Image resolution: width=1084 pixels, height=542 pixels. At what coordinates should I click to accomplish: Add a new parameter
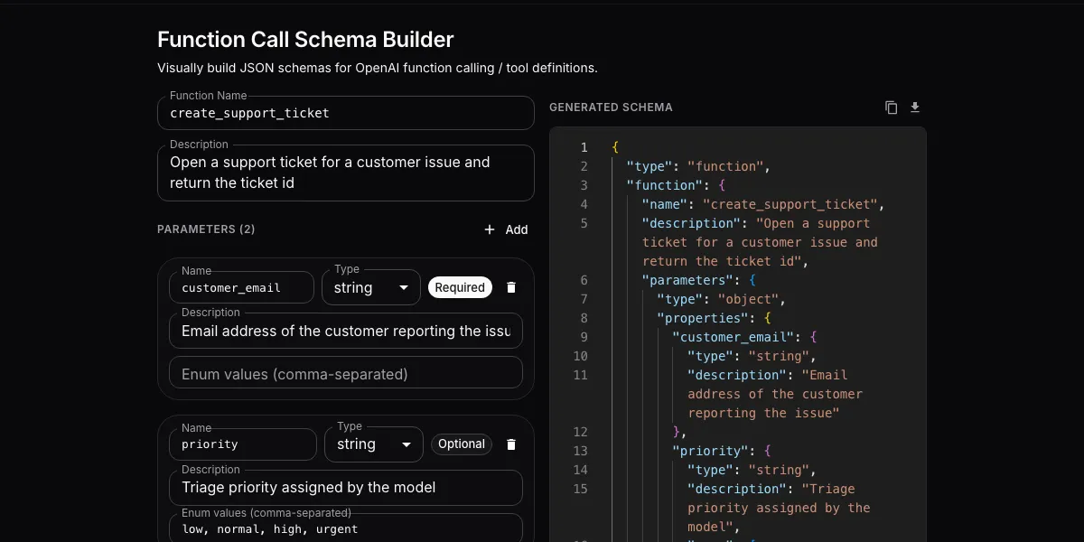click(x=506, y=229)
